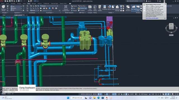Open the Count palette
Viewport: 179px width, 100px height.
[x=113, y=7]
